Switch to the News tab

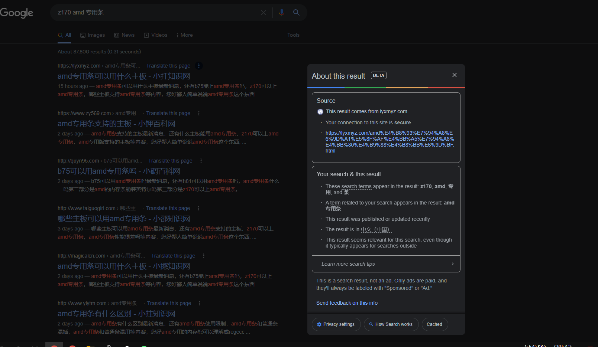[125, 35]
